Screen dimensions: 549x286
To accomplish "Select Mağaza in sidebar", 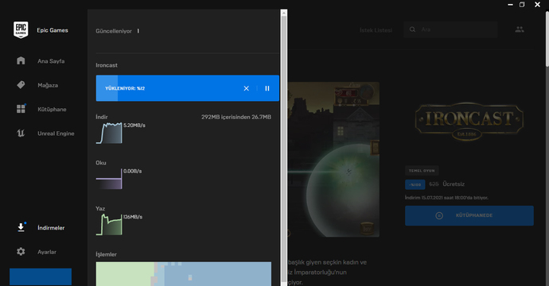I will click(48, 85).
